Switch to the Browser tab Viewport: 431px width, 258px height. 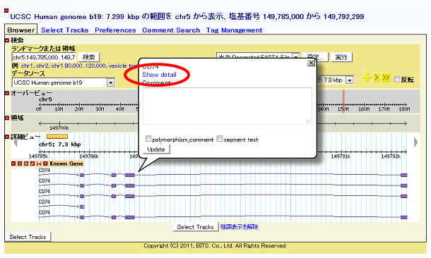tap(21, 30)
